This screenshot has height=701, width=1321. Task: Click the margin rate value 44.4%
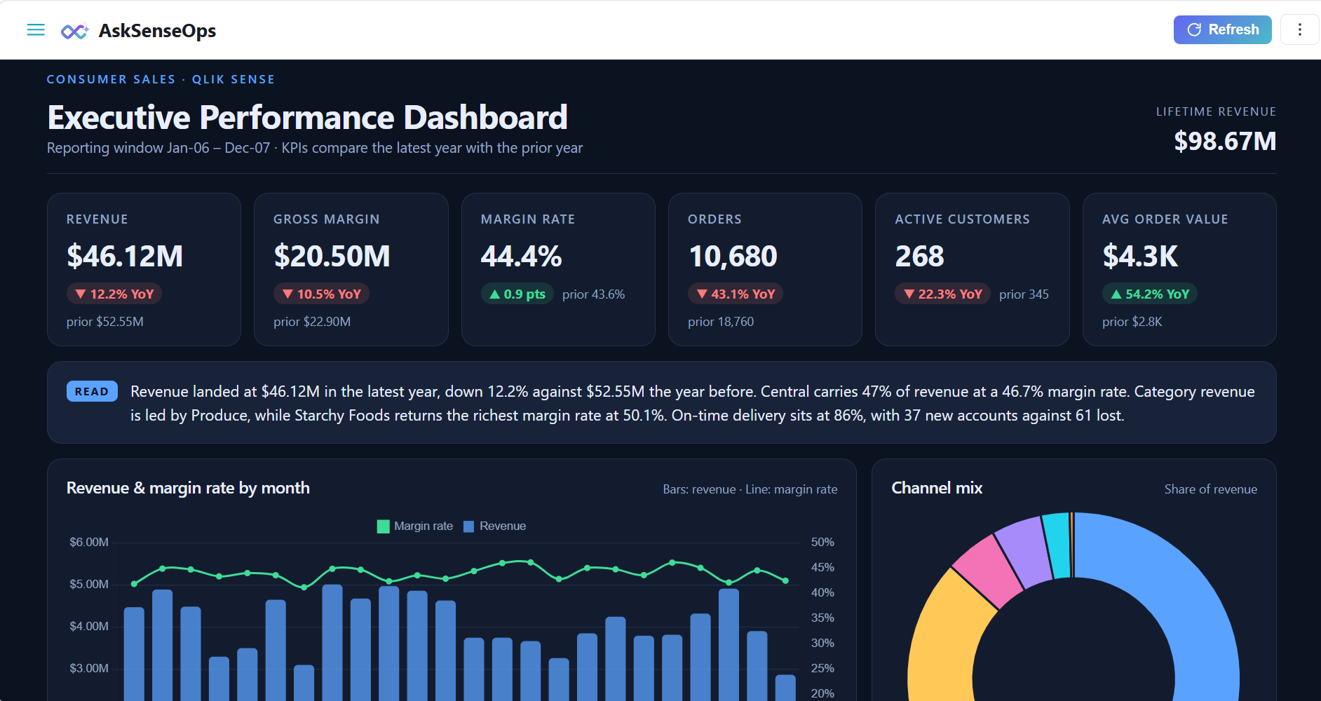coord(521,256)
